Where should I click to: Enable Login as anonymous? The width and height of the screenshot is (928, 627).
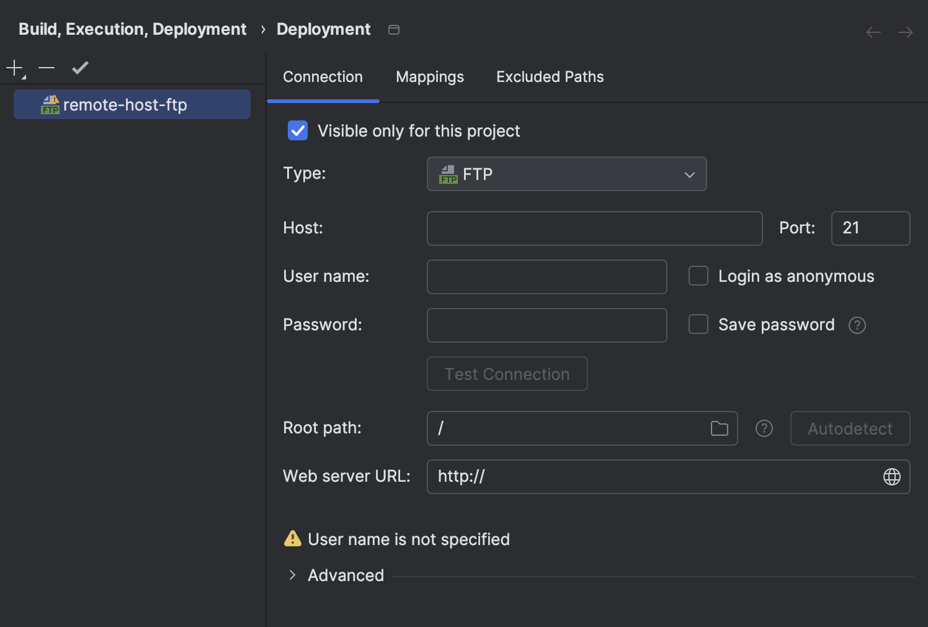(x=698, y=276)
